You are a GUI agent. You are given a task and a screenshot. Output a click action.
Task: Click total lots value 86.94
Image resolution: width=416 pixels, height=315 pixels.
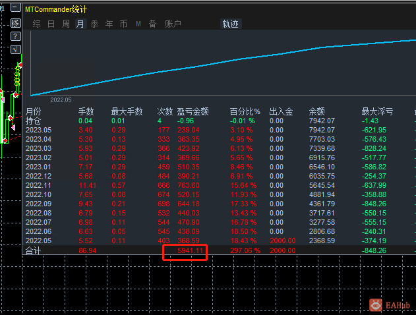click(x=88, y=250)
